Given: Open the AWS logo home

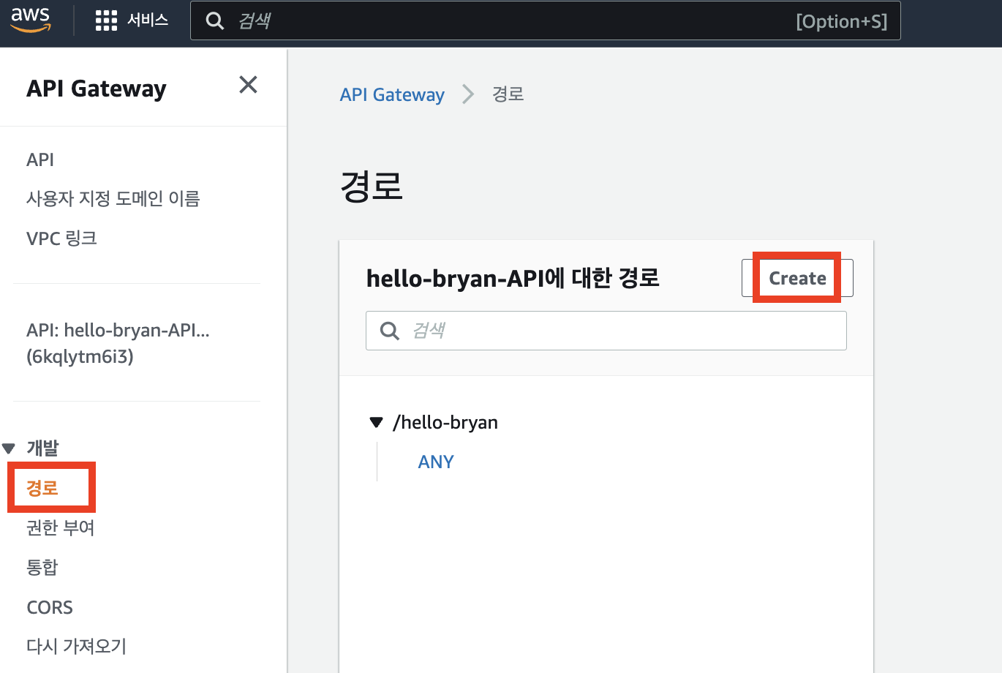Looking at the screenshot, I should [31, 20].
